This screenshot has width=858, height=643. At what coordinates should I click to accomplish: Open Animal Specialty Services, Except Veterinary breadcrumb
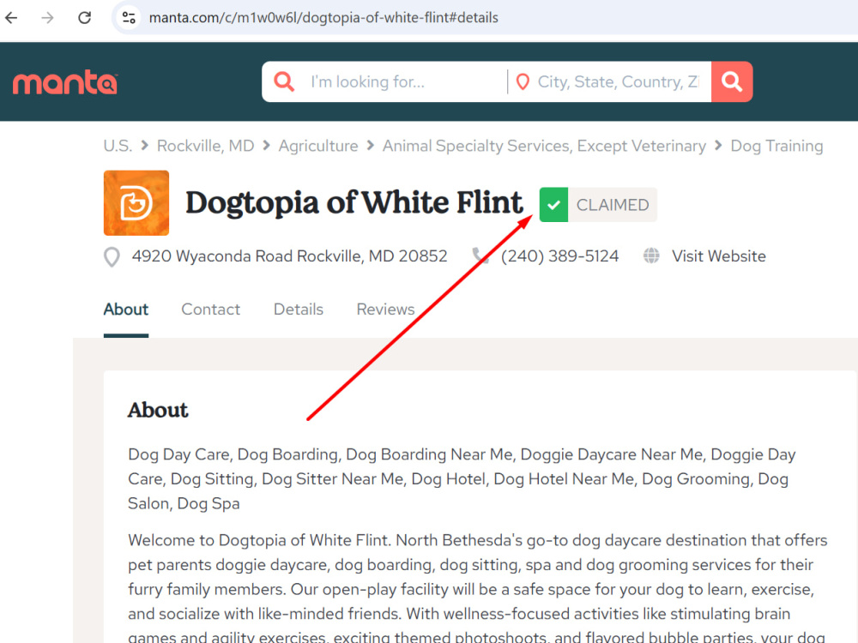(544, 146)
